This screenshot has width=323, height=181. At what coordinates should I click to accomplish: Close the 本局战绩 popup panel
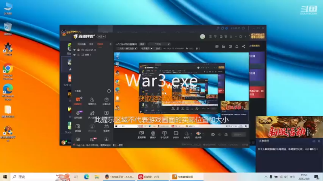[319, 141]
